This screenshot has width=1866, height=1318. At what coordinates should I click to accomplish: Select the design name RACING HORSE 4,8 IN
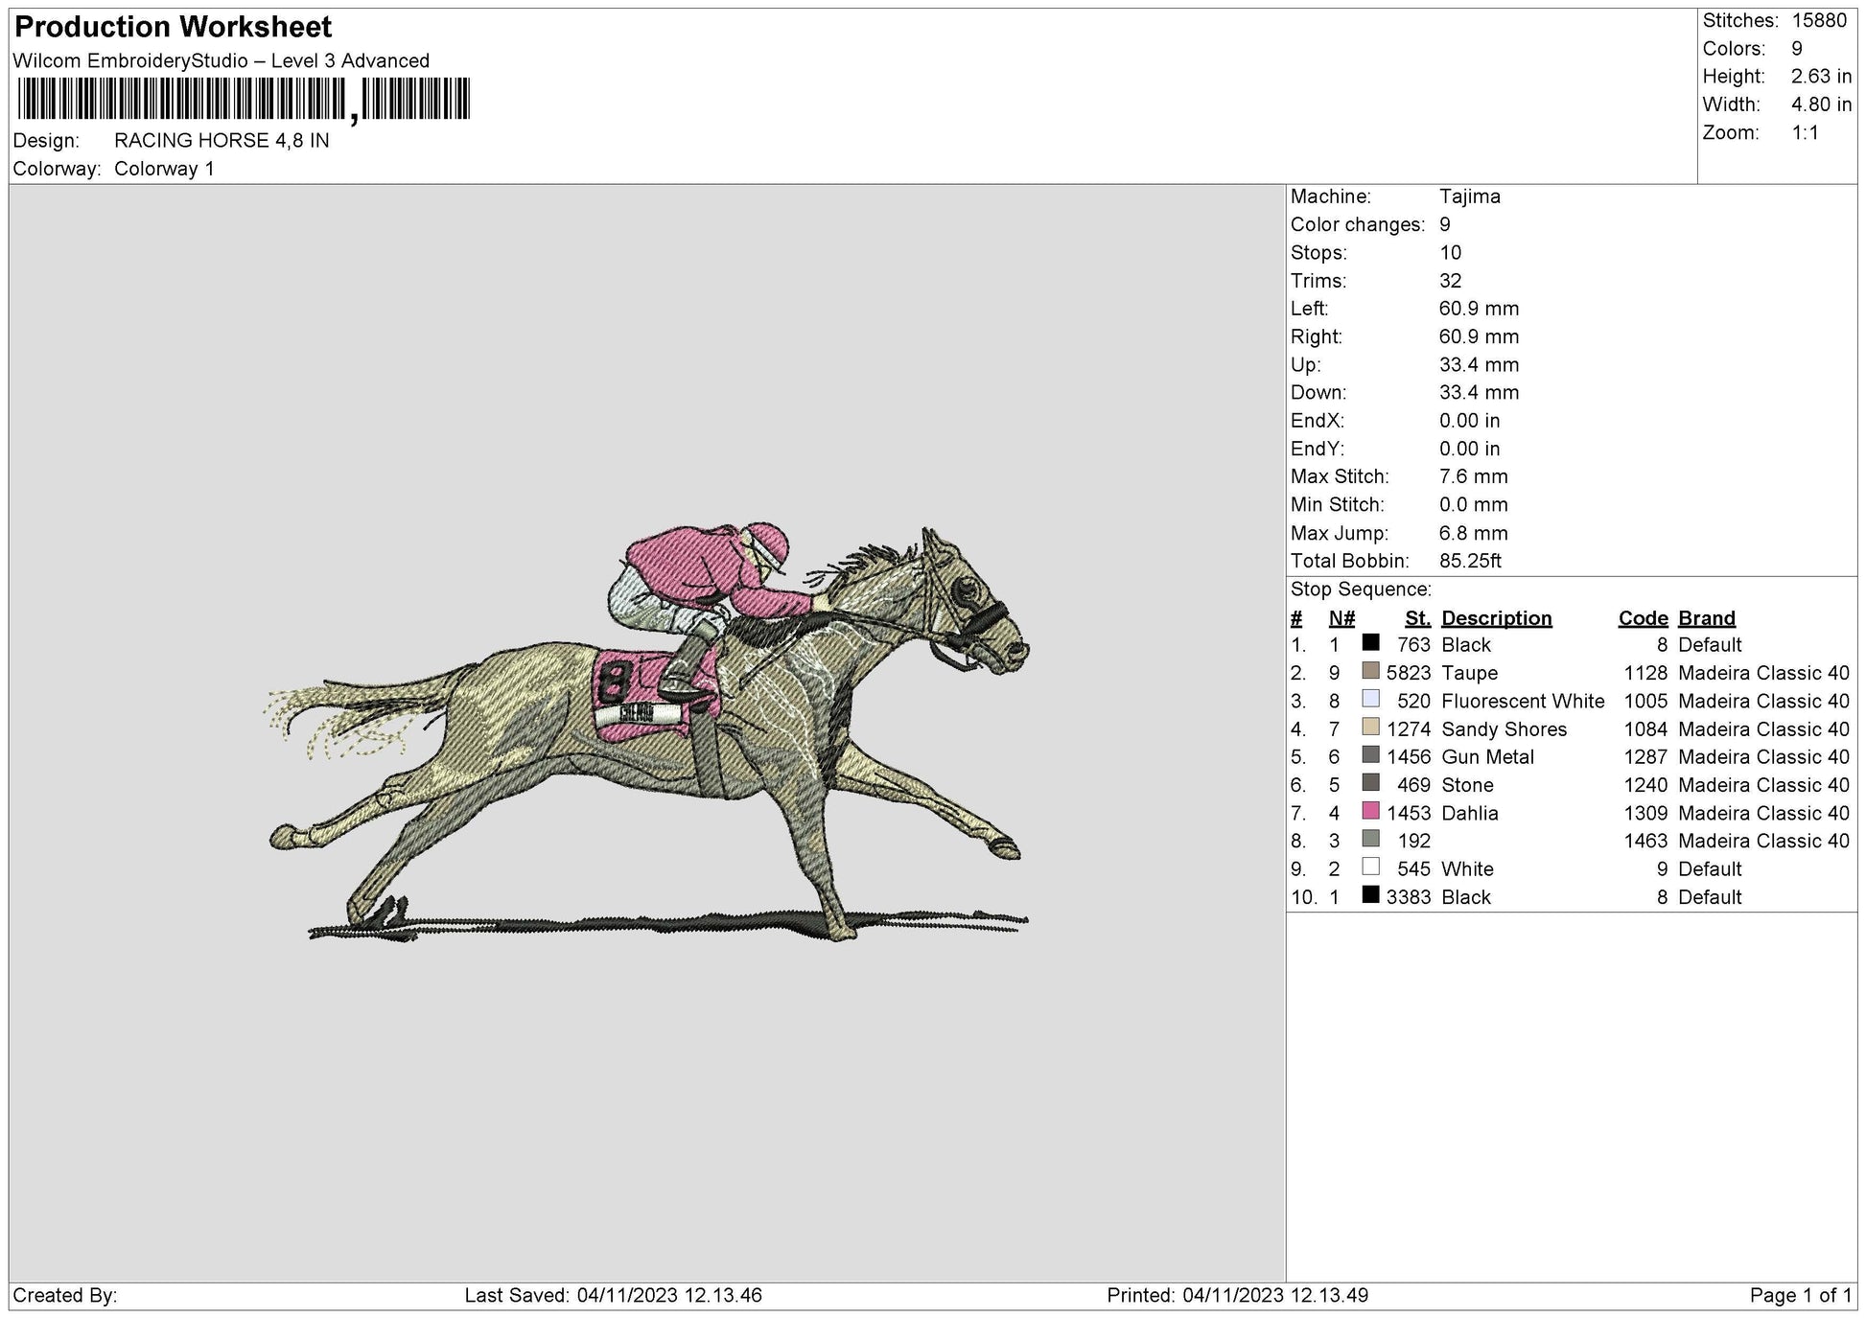coord(222,139)
